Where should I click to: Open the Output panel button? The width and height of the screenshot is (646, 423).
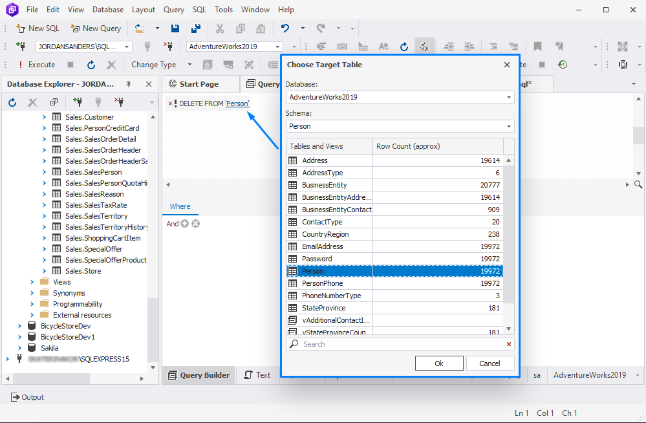pyautogui.click(x=27, y=397)
